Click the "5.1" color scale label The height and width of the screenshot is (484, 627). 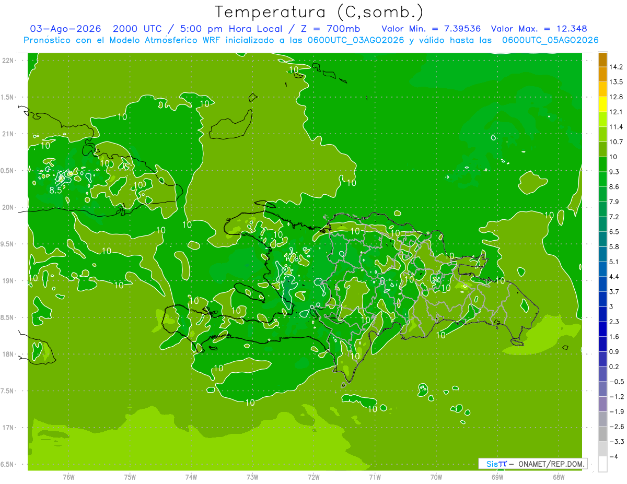614,262
